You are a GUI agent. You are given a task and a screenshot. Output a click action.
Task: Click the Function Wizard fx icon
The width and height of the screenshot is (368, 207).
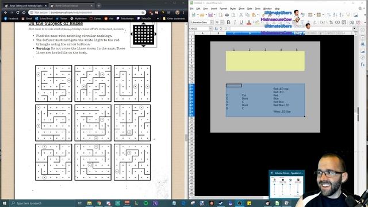point(216,29)
